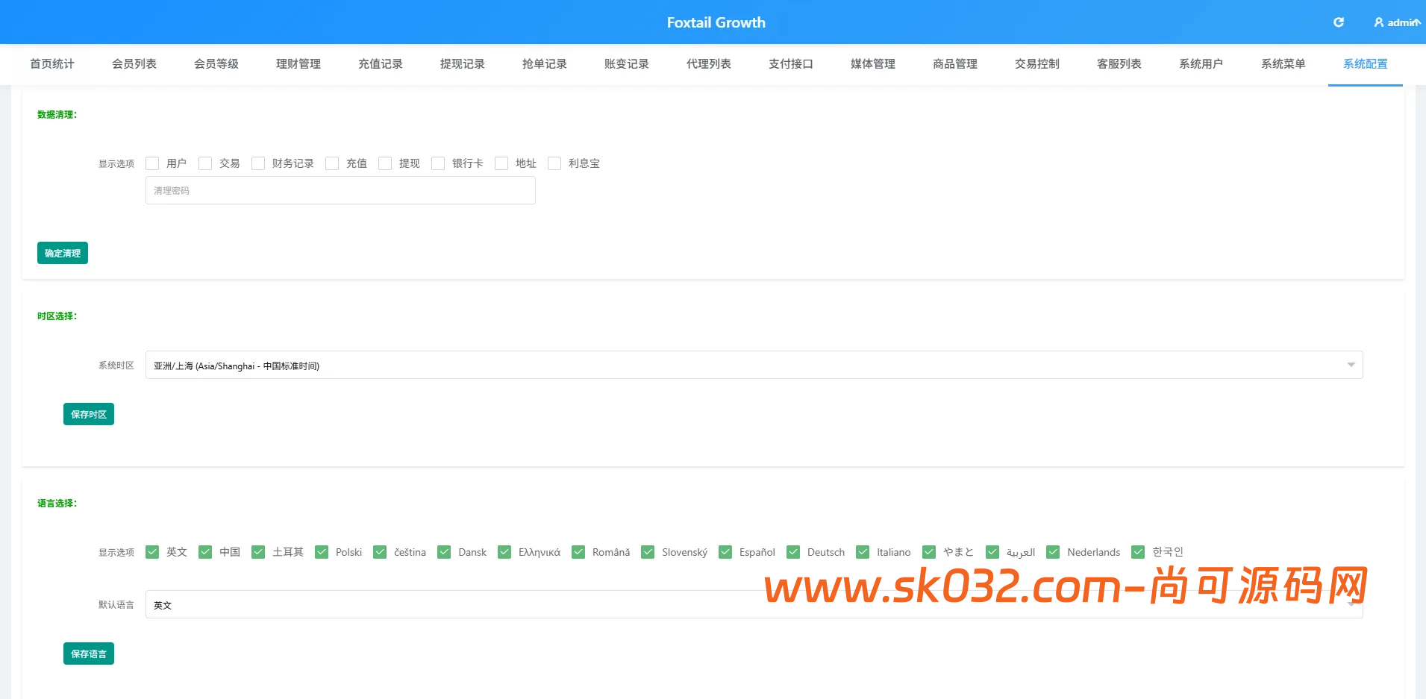
Task: Select the 系统配置 tab
Action: click(1366, 64)
